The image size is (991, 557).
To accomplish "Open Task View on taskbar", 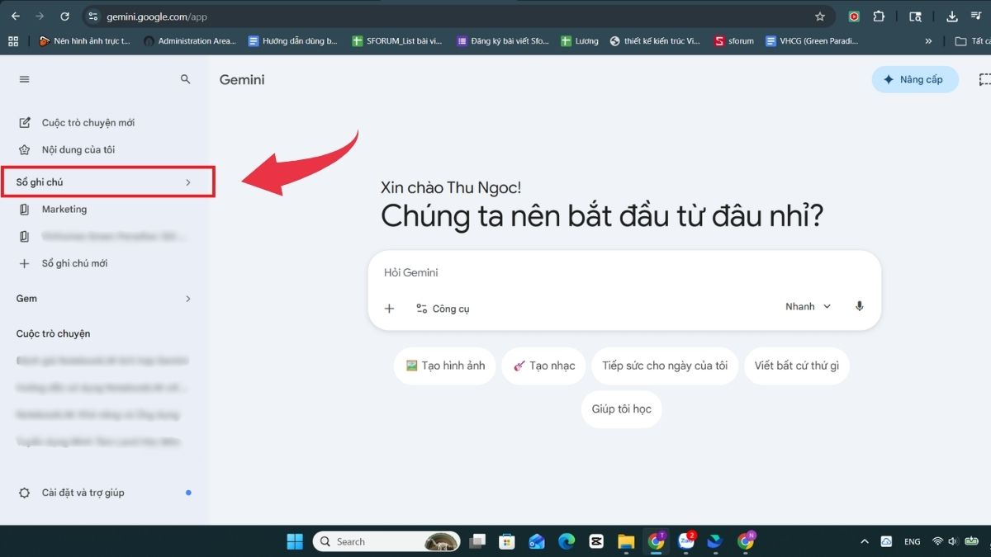I will pyautogui.click(x=477, y=541).
